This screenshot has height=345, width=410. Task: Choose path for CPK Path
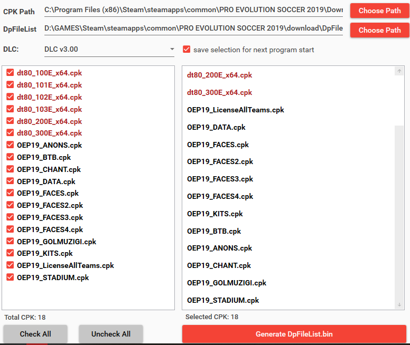(x=379, y=11)
